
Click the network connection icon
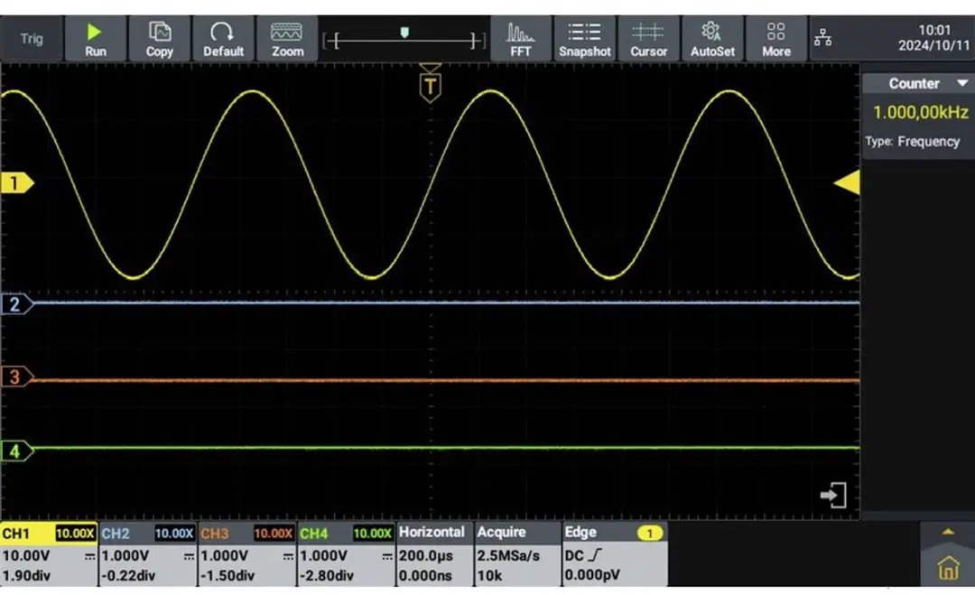click(822, 37)
